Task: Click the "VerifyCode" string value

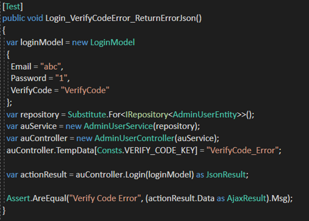Action: point(85,90)
